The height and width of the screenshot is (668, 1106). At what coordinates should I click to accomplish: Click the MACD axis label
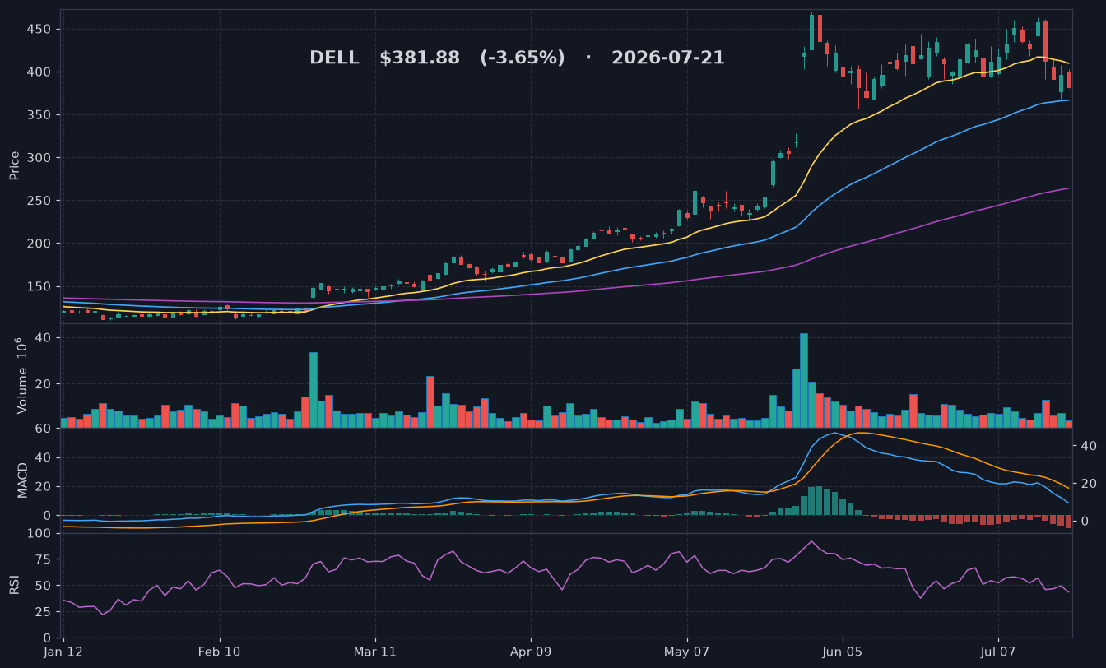point(23,480)
